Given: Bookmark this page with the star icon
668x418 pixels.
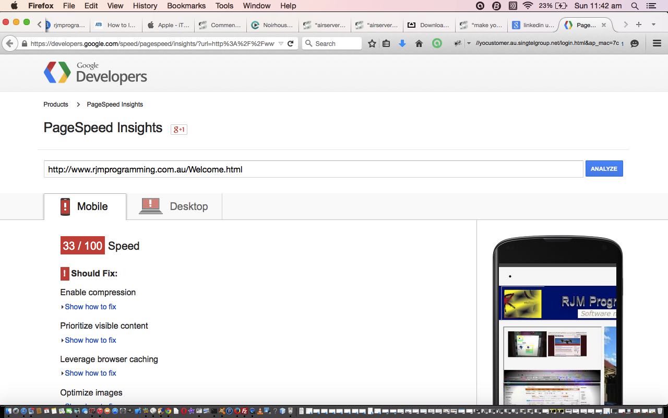Looking at the screenshot, I should [x=372, y=43].
